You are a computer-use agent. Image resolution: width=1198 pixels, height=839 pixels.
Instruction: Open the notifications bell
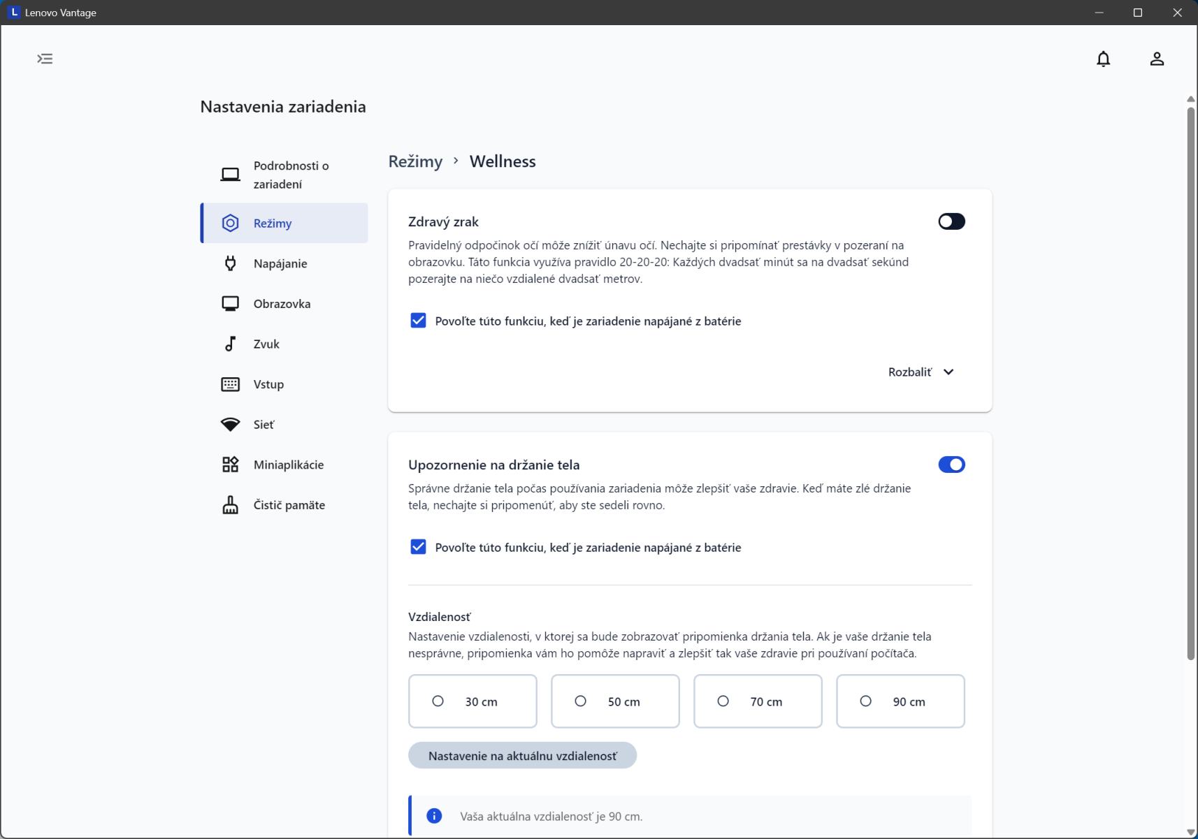(x=1103, y=59)
